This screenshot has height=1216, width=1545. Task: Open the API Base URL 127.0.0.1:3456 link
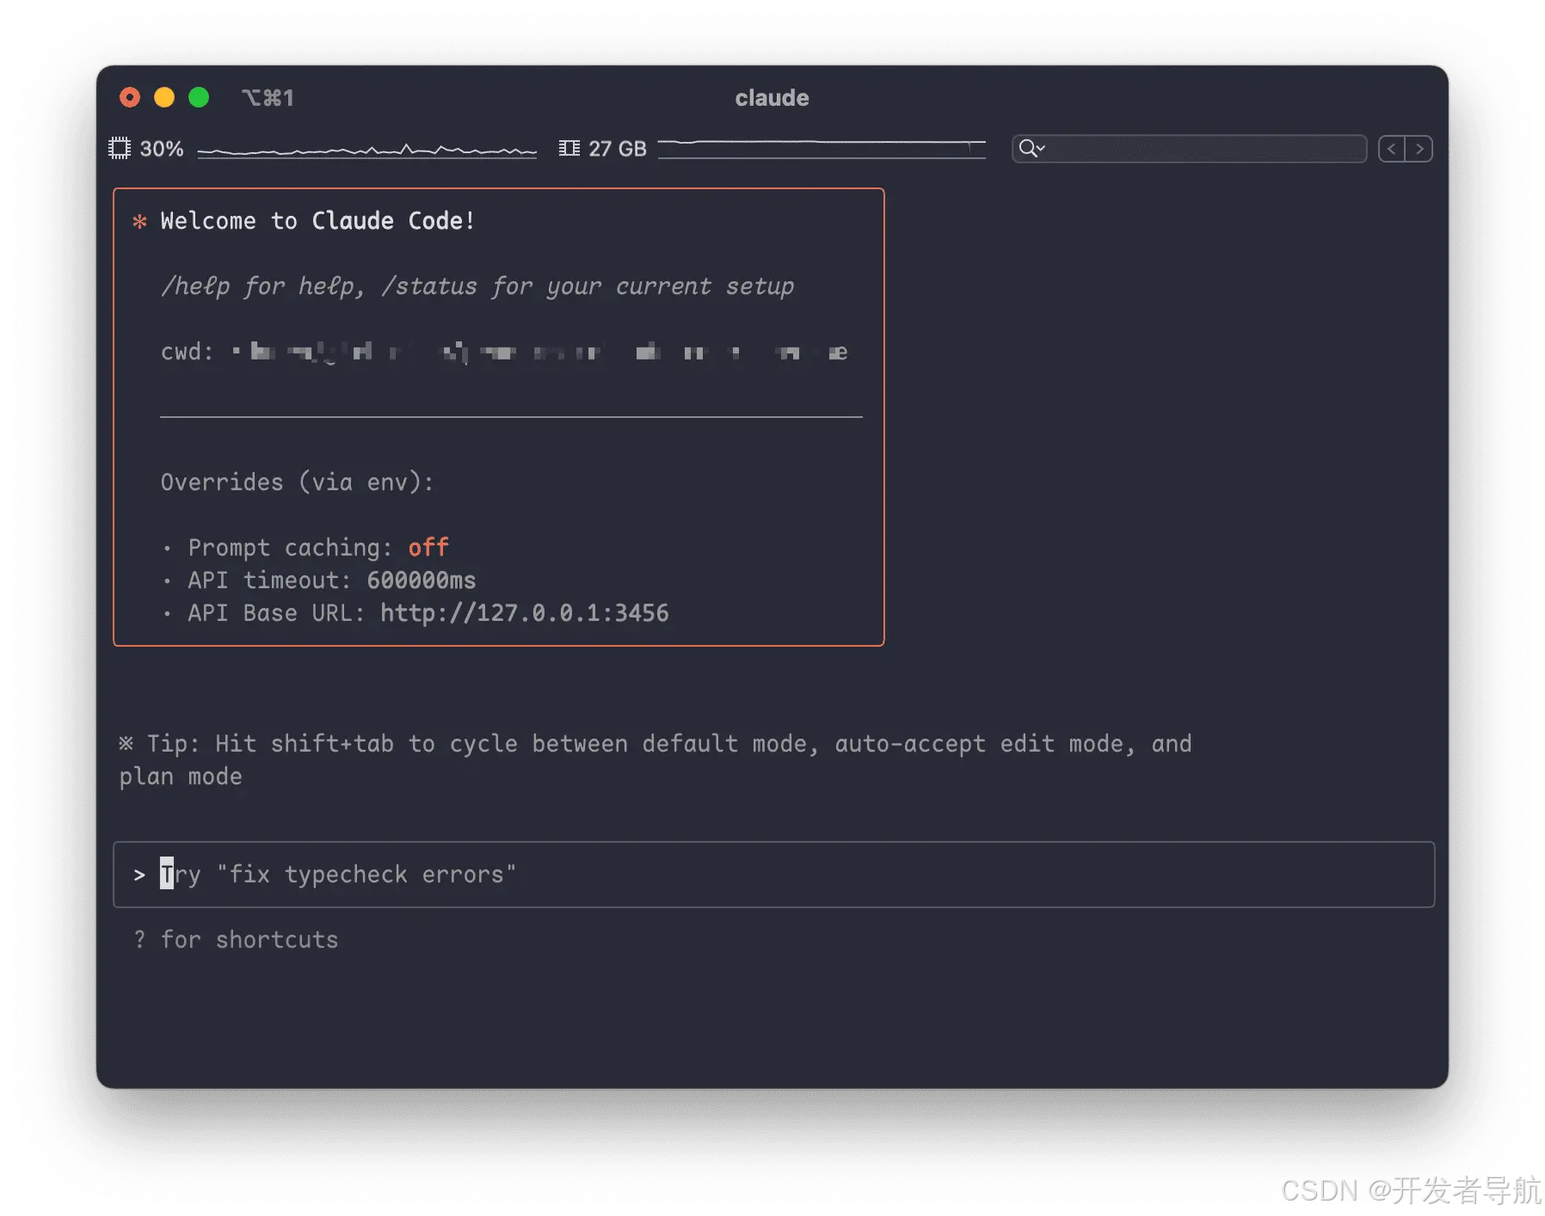(x=523, y=612)
